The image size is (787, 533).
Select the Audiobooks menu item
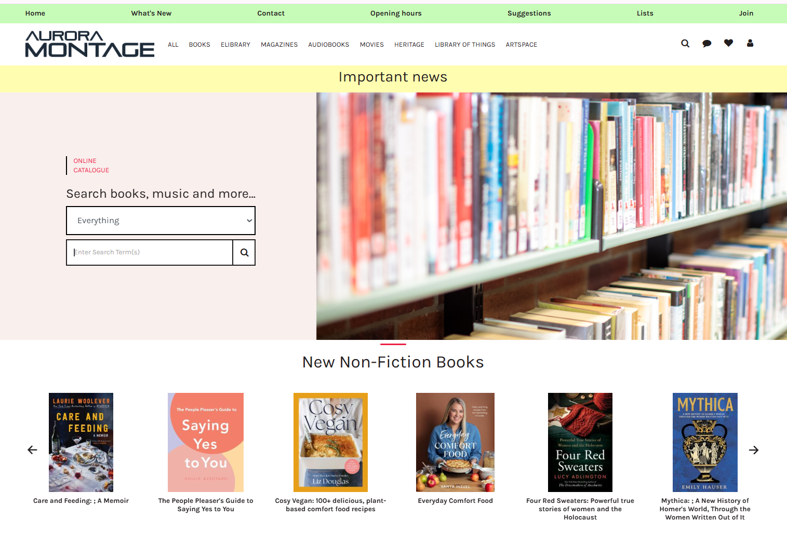click(329, 45)
